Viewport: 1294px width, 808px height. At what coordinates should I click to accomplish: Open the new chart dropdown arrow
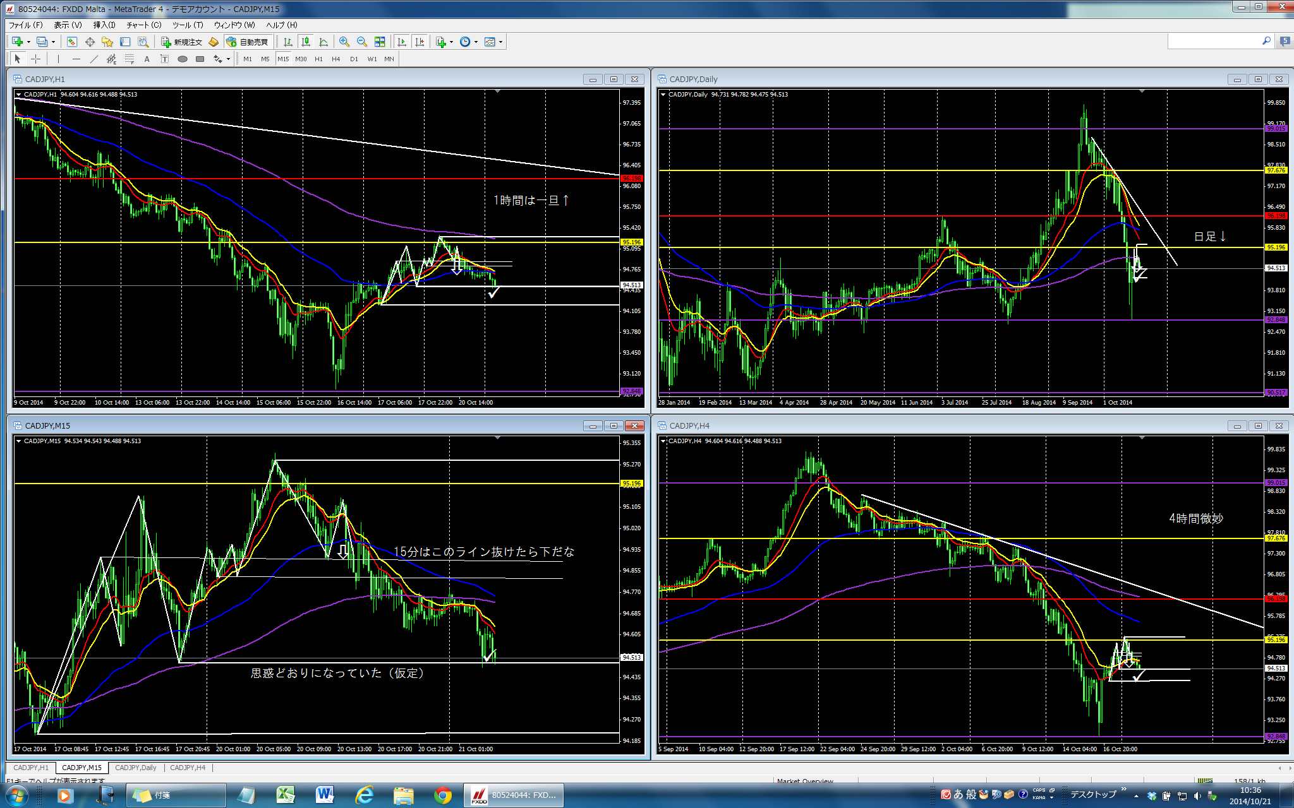tap(28, 42)
